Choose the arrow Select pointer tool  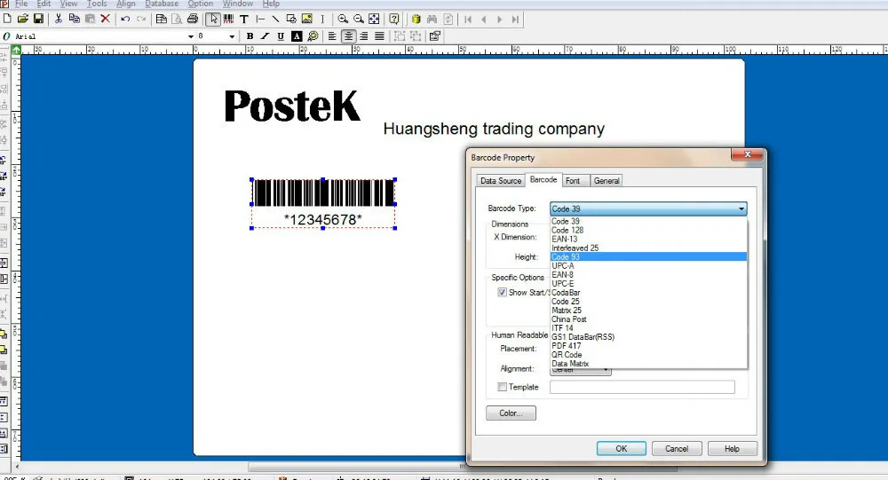click(213, 20)
